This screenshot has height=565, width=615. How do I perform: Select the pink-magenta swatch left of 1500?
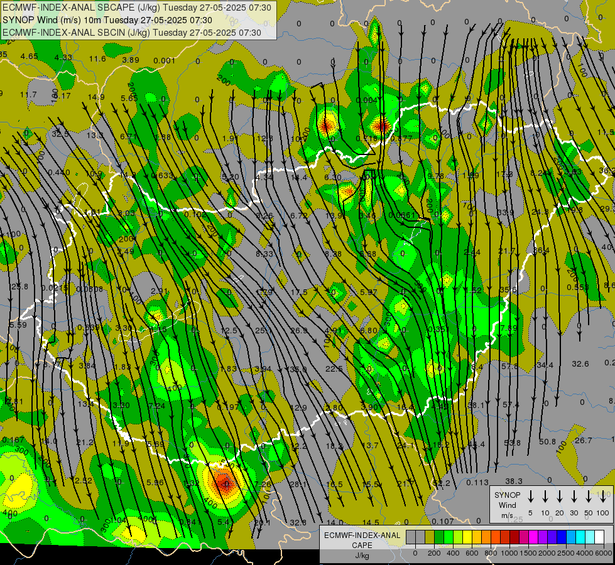tap(524, 537)
